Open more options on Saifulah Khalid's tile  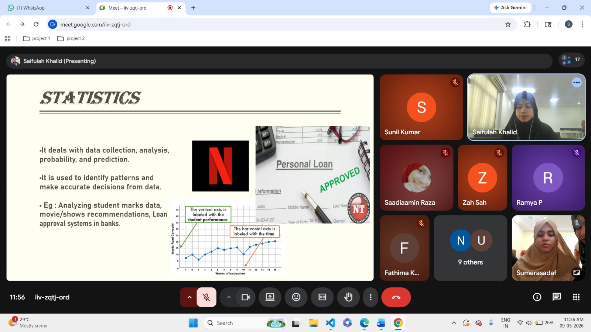[x=577, y=83]
